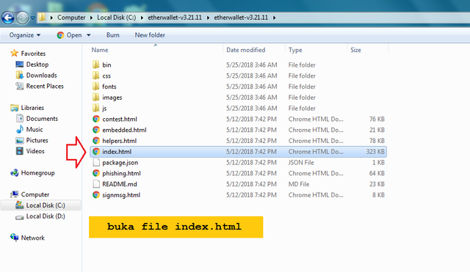The image size is (470, 272).
Task: Open the recent pages history dropdown arrow
Action: click(32, 18)
